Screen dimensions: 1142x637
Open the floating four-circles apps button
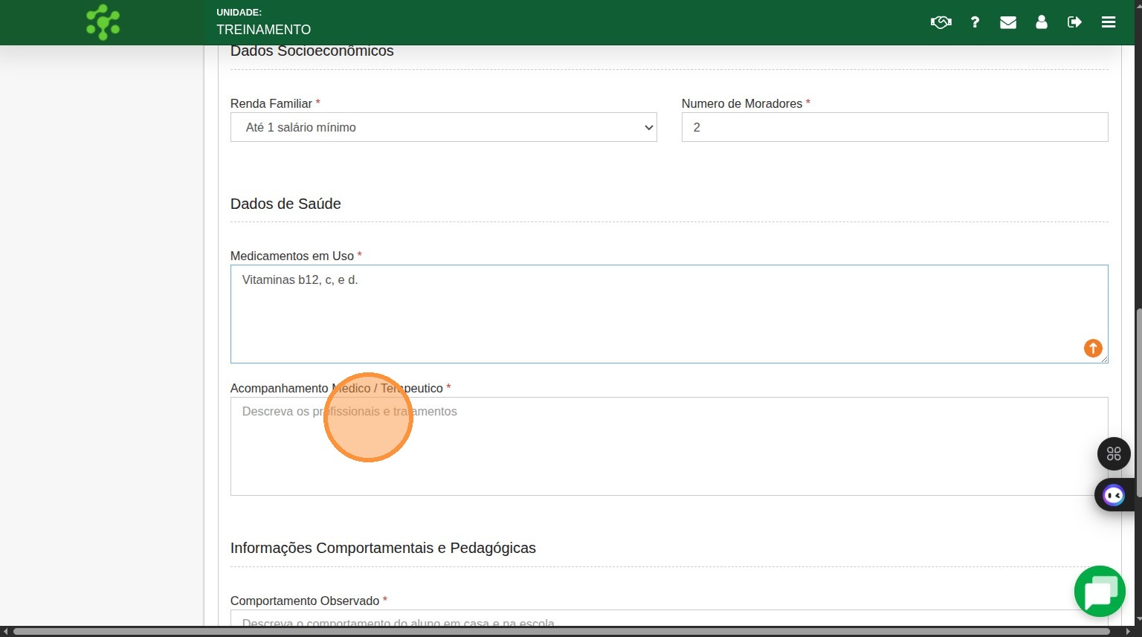point(1114,453)
